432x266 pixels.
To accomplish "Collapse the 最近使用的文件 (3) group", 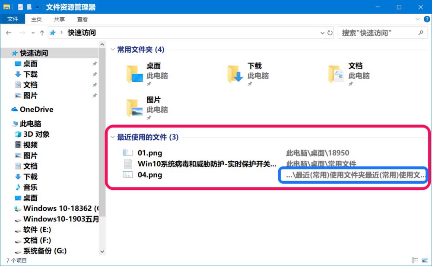I will pyautogui.click(x=112, y=137).
